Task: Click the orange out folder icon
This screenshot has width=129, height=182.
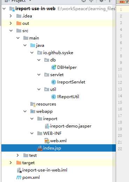Action: [19, 23]
